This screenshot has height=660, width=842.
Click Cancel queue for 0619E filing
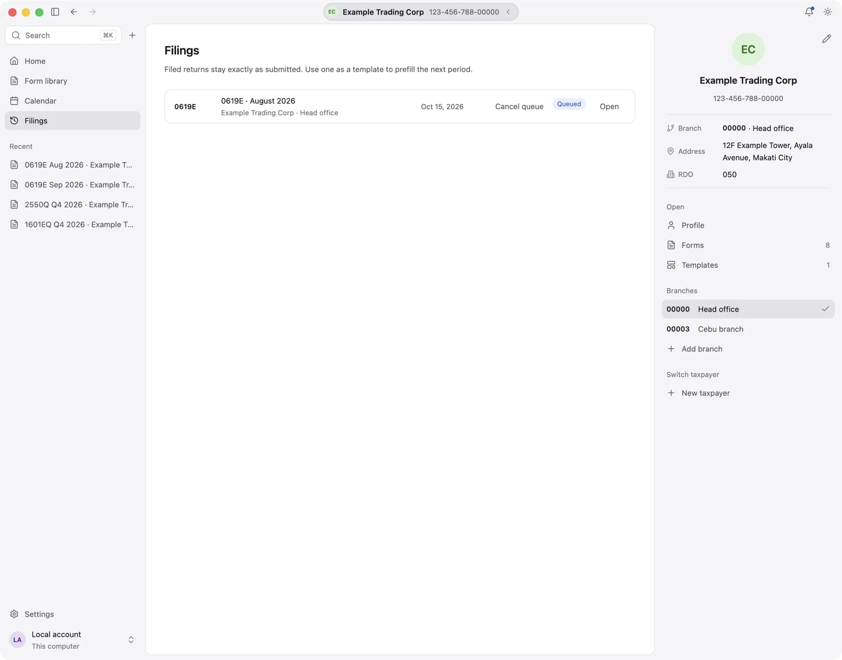click(x=519, y=106)
